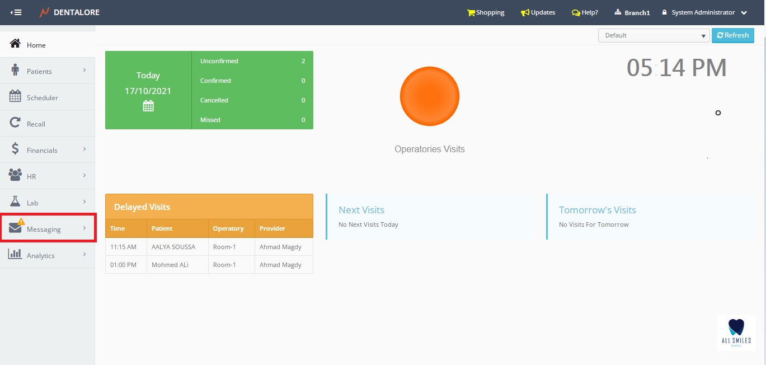Click the orange Operatories Visits circle
The width and height of the screenshot is (766, 365).
pos(430,96)
